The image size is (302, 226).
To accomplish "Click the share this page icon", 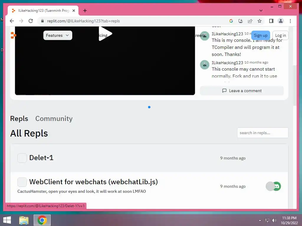I will pyautogui.click(x=250, y=21).
